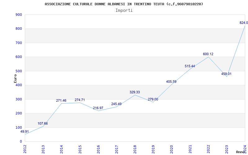The image size is (248, 155).
Task: Click the 2021 year label
Action: [x=190, y=149]
